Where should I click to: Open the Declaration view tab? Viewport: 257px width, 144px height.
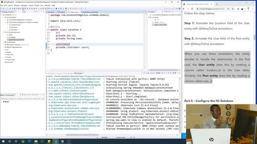point(69,74)
